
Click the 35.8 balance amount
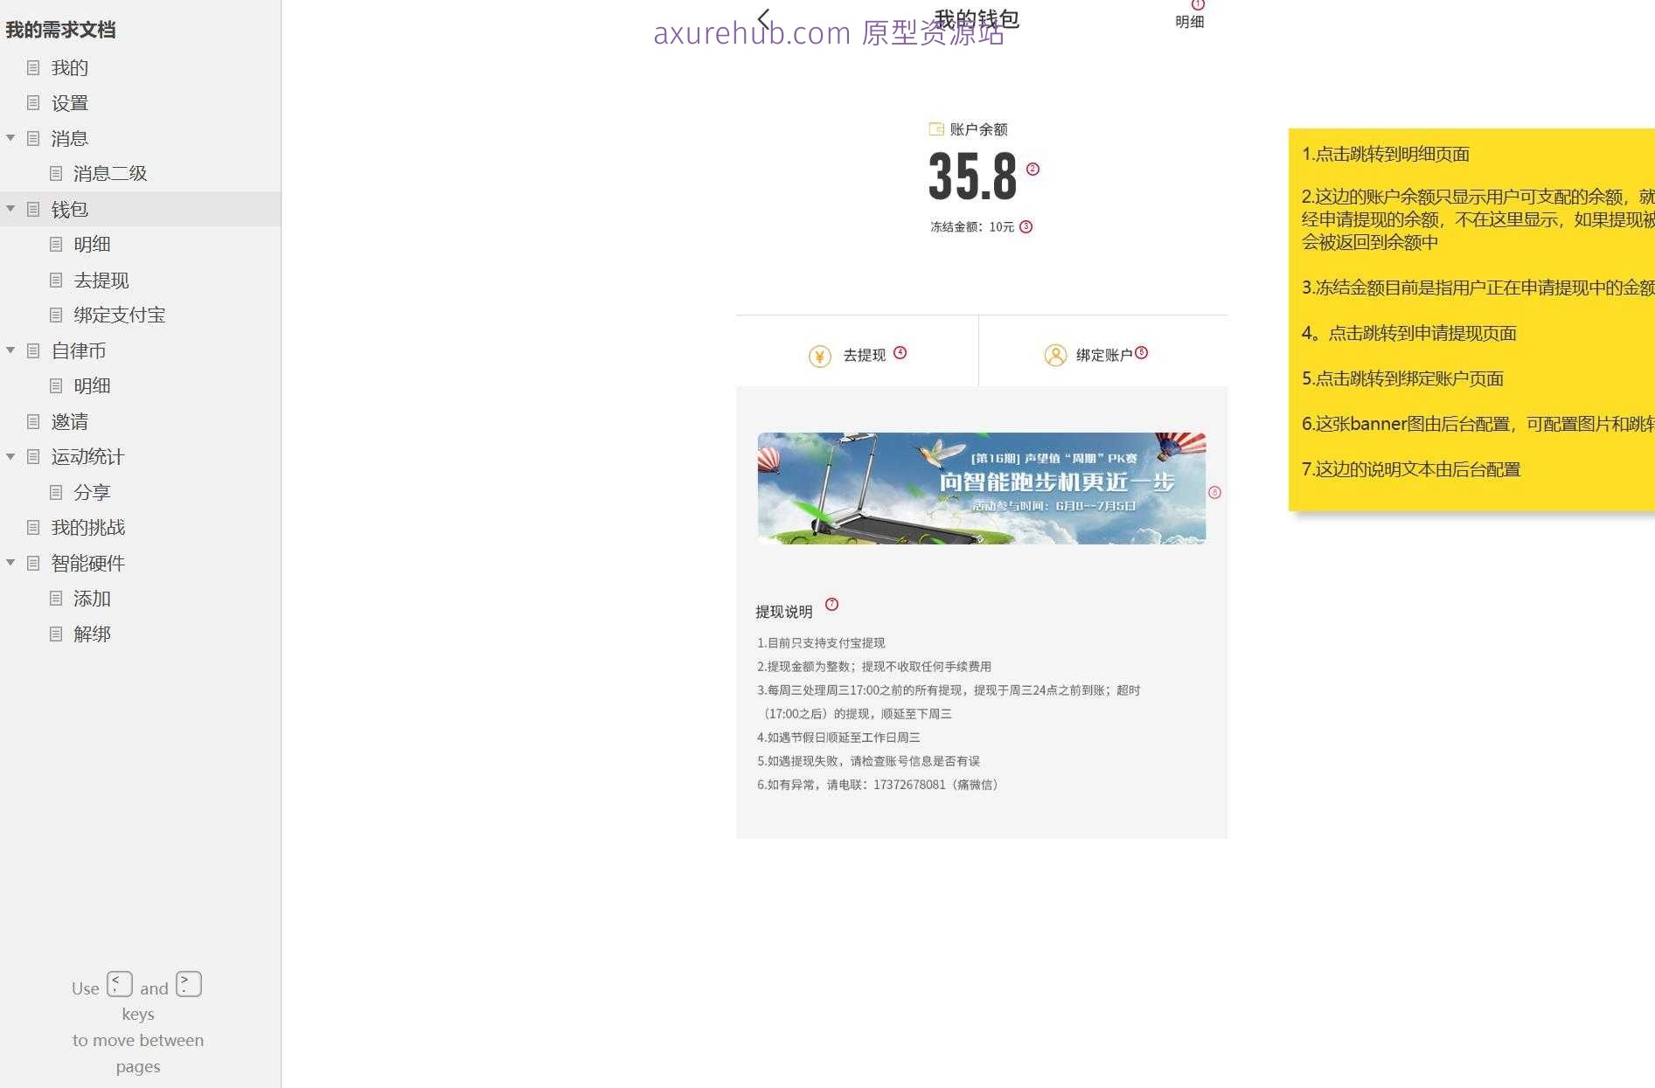[972, 176]
